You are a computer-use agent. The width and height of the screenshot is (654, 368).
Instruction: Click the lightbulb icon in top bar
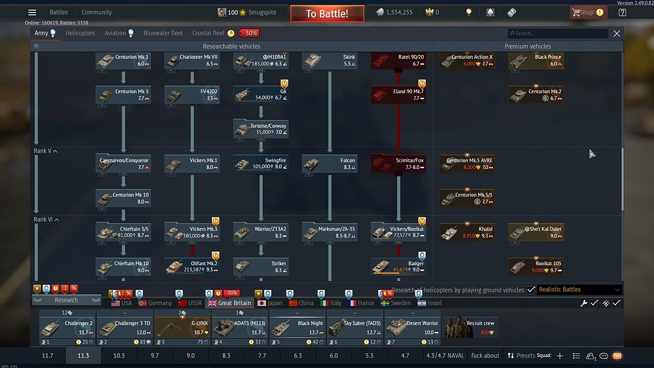468,12
